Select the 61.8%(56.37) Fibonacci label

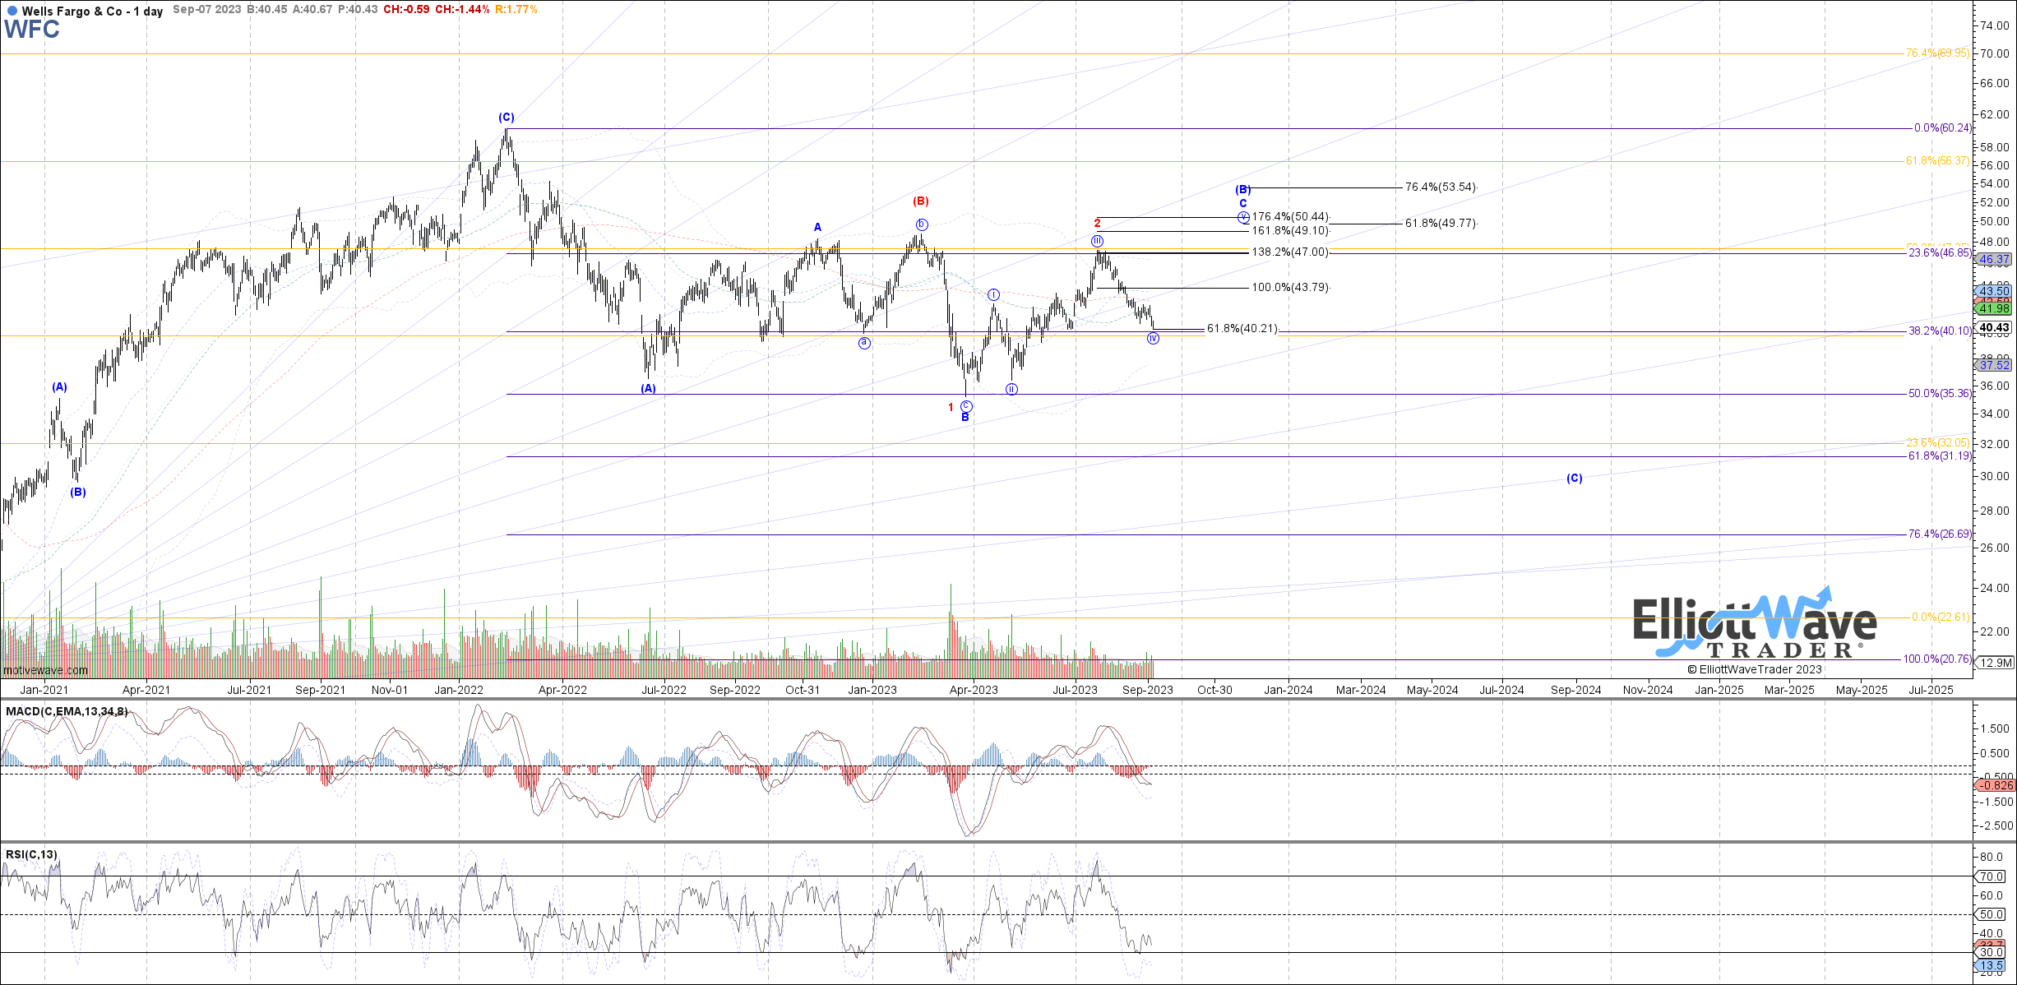point(1937,161)
